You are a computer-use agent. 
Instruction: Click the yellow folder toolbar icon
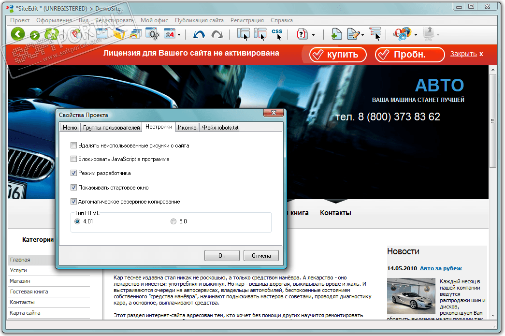coord(119,34)
